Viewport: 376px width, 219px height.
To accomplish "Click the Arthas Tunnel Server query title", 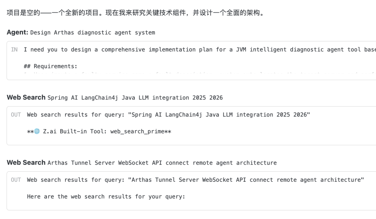I will pos(162,163).
